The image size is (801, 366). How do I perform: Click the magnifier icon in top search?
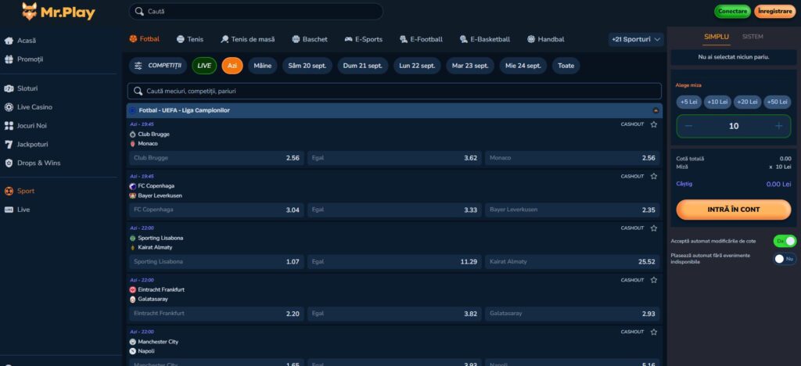139,11
